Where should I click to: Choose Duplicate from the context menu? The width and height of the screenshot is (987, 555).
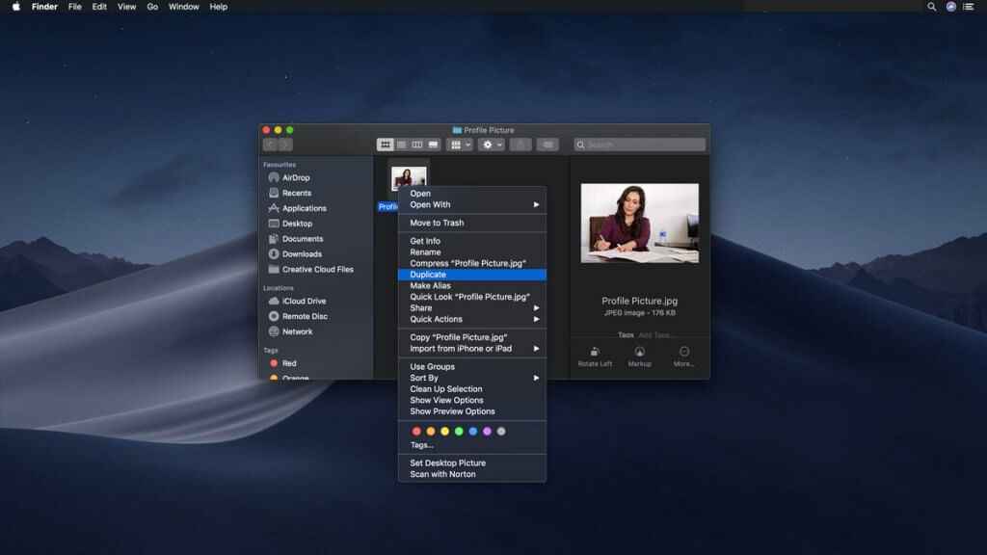point(428,275)
